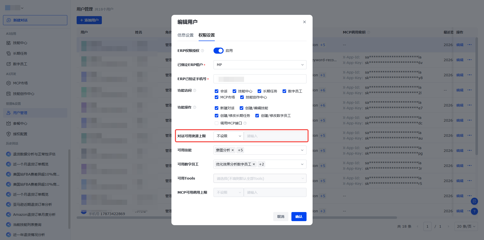The height and width of the screenshot is (240, 484).
Task: Click the 取消 button
Action: (281, 217)
